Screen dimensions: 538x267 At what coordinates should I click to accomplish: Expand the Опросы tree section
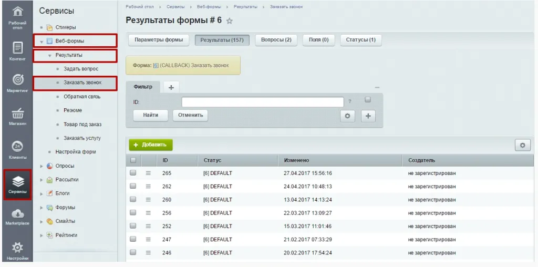[42, 166]
